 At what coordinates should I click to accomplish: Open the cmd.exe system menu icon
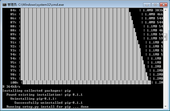(5, 5)
